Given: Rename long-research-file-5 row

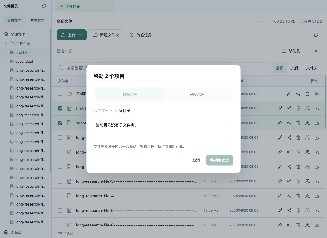Looking at the screenshot, I should [x=280, y=210].
